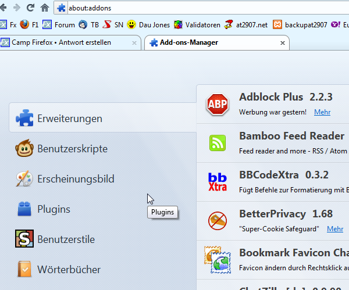Viewport: 349px width, 290px height.
Task: Open the TB Thunderbird bookmark
Action: pos(88,24)
